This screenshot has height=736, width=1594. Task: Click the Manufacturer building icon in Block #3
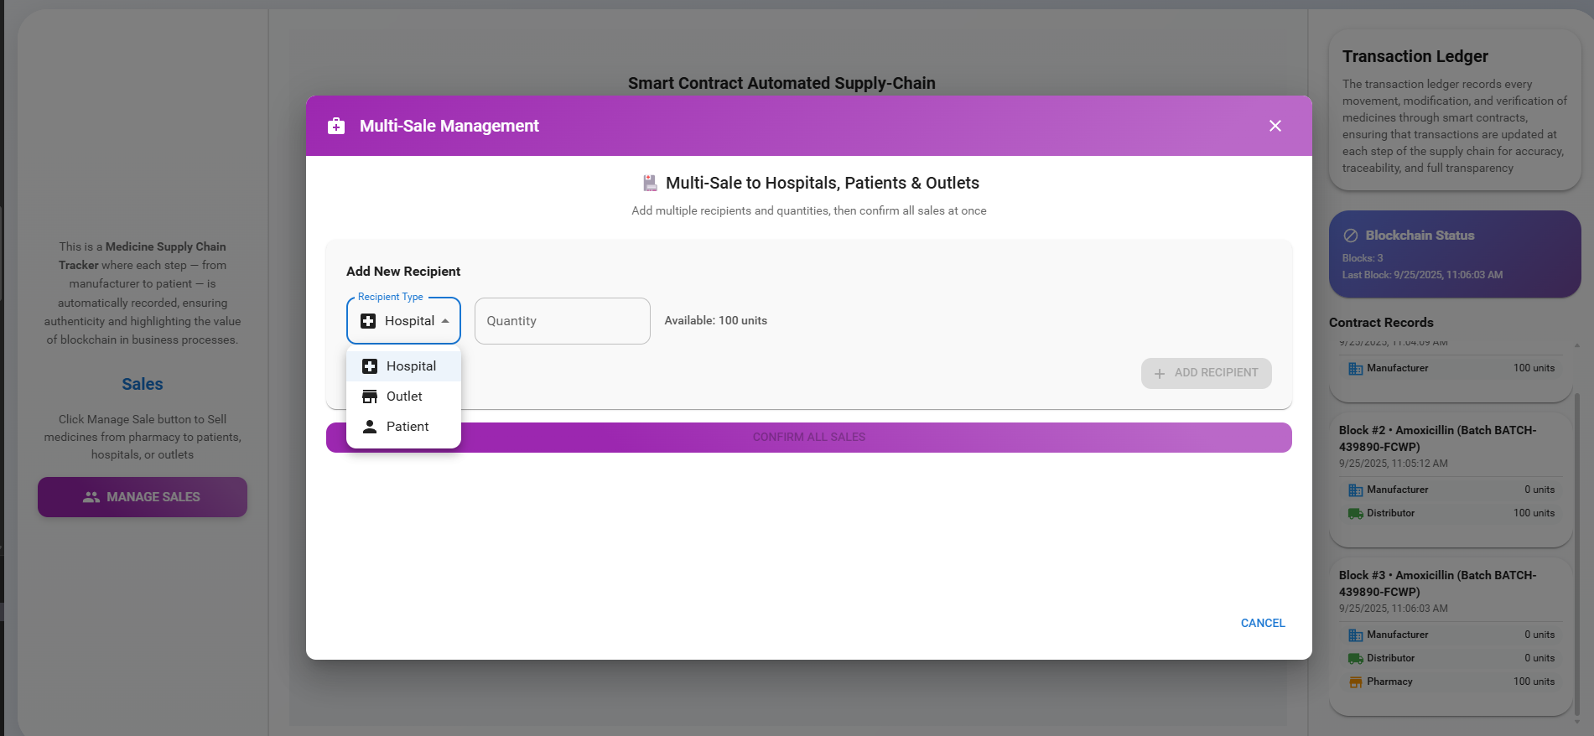(x=1355, y=635)
